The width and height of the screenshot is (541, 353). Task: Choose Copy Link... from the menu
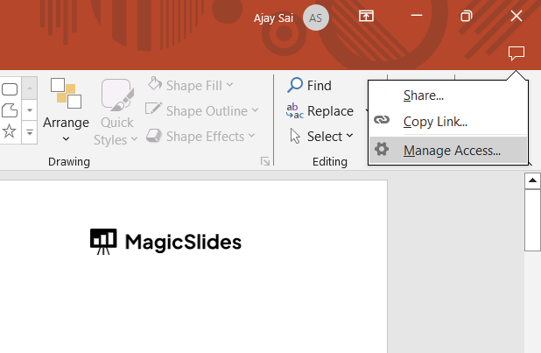click(435, 122)
